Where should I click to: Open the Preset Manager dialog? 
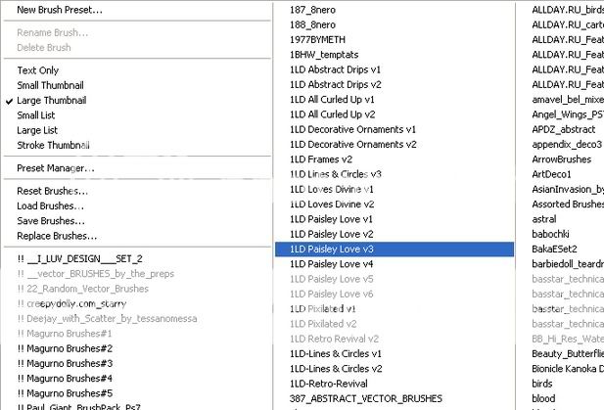pyautogui.click(x=56, y=168)
